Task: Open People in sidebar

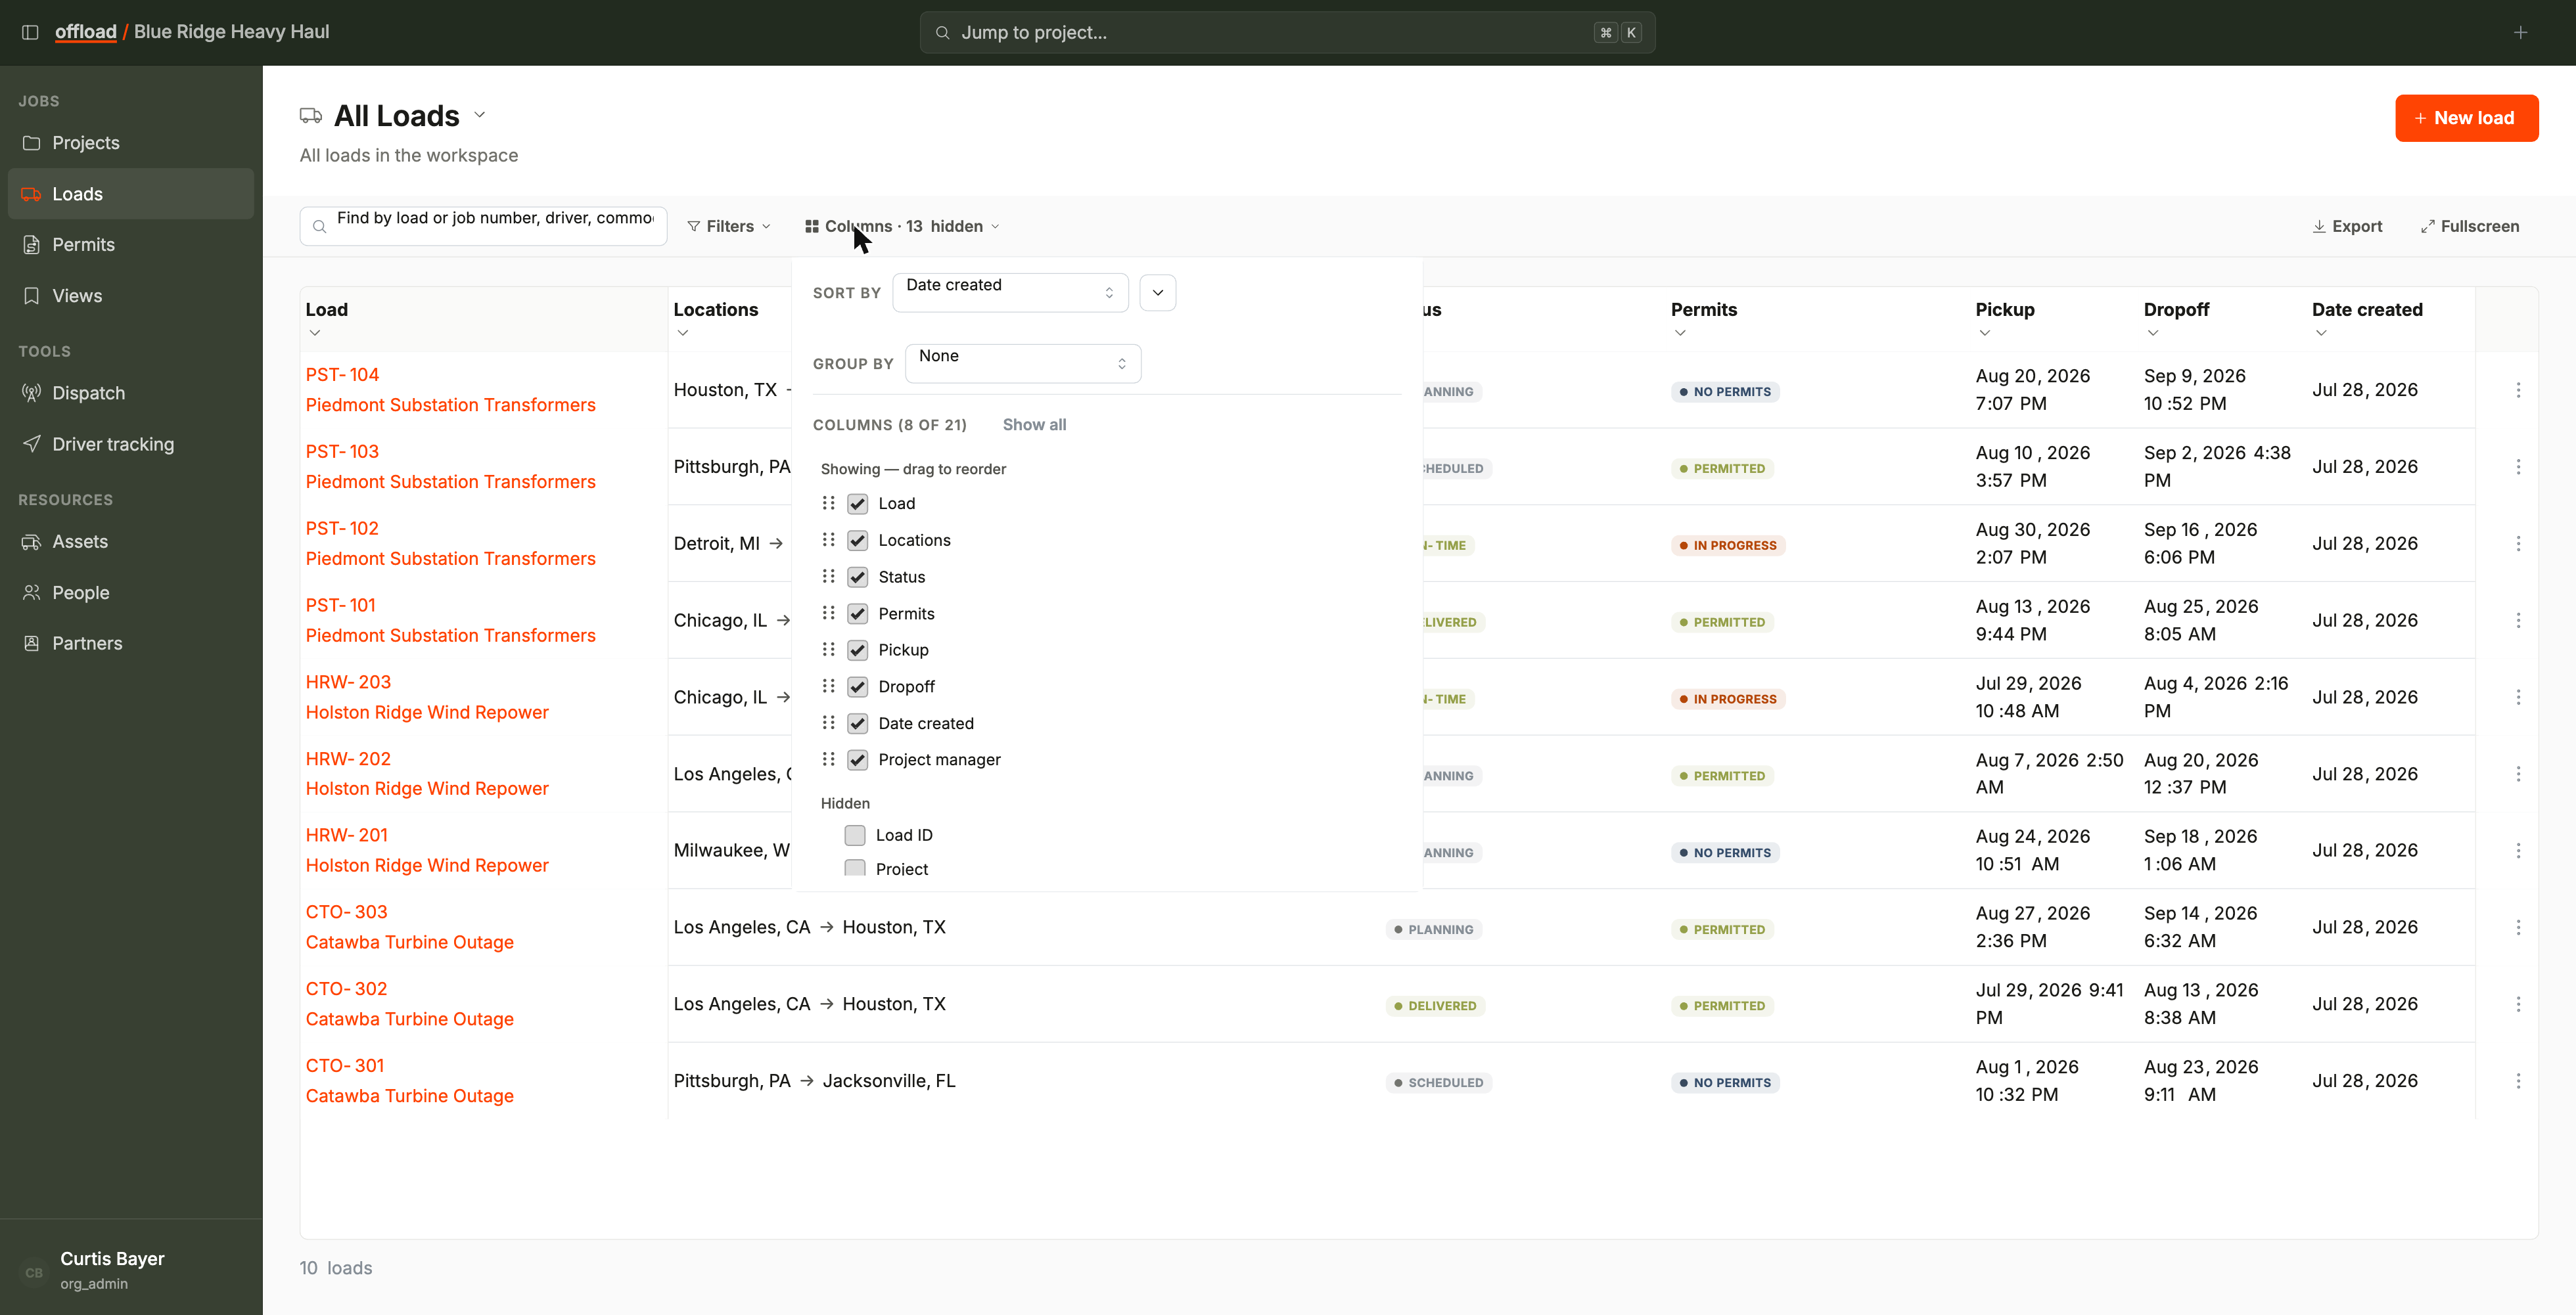Action: tap(131, 592)
